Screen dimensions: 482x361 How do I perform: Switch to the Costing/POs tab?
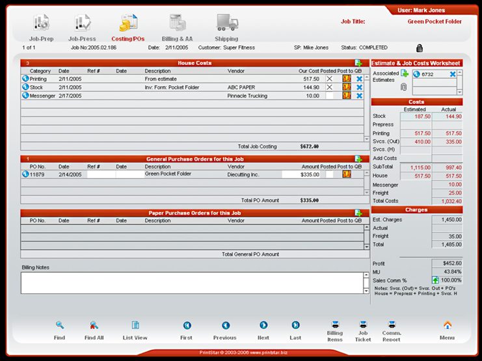pyautogui.click(x=128, y=28)
